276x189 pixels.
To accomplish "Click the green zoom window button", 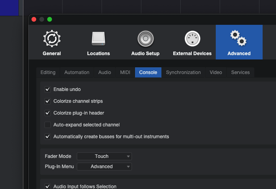I will point(50,19).
